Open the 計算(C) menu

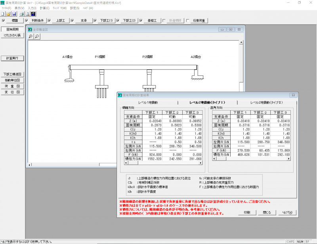44,8
